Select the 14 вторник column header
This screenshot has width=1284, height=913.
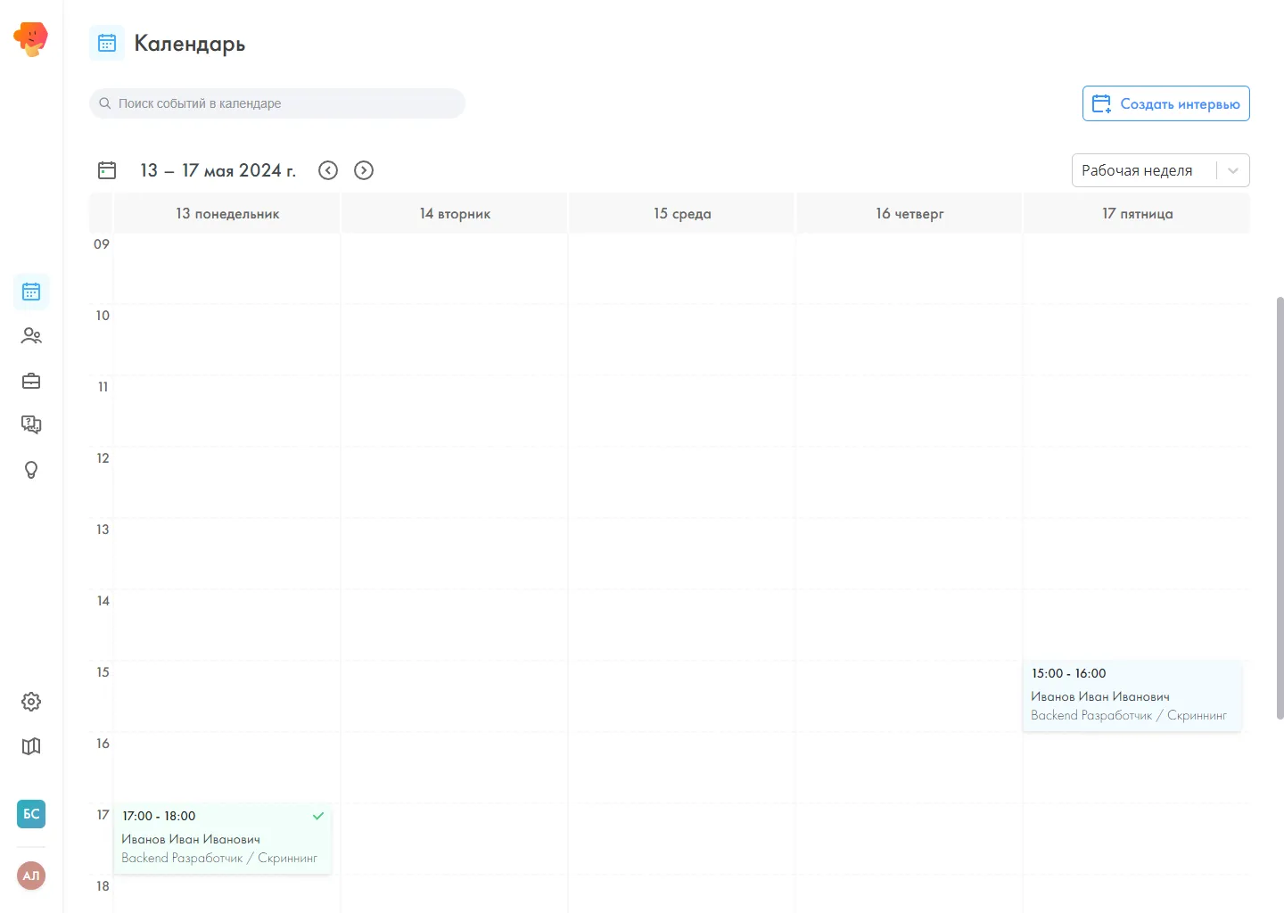(x=455, y=214)
